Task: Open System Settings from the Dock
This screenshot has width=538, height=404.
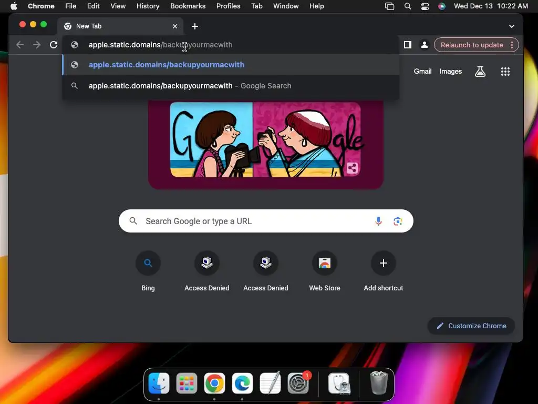Action: click(298, 383)
